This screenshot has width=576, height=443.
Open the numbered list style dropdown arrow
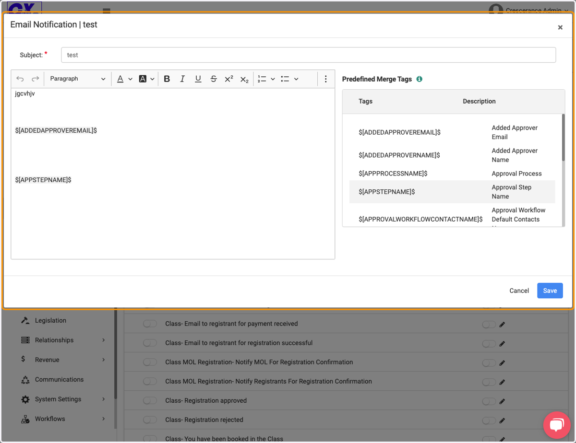(273, 79)
